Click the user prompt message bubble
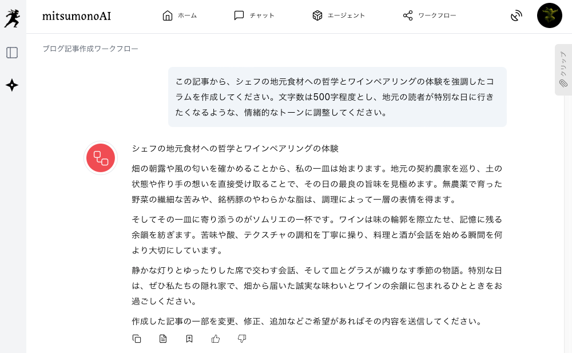Viewport: 572px width, 353px height. click(x=337, y=97)
